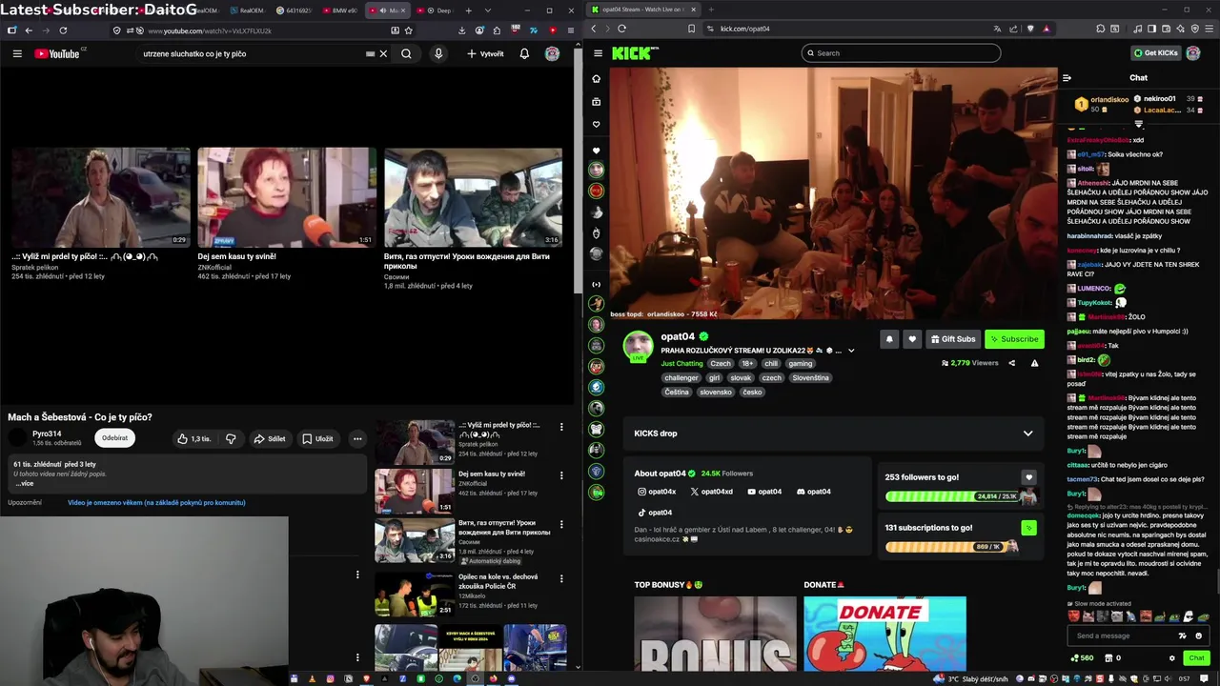Open the opat04x Instagram link
This screenshot has height=686, width=1220.
pos(657,492)
